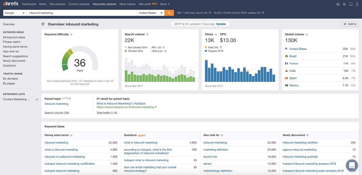Click the info icon next to Global volume
Viewport: 362px width, 175px height.
[307, 34]
